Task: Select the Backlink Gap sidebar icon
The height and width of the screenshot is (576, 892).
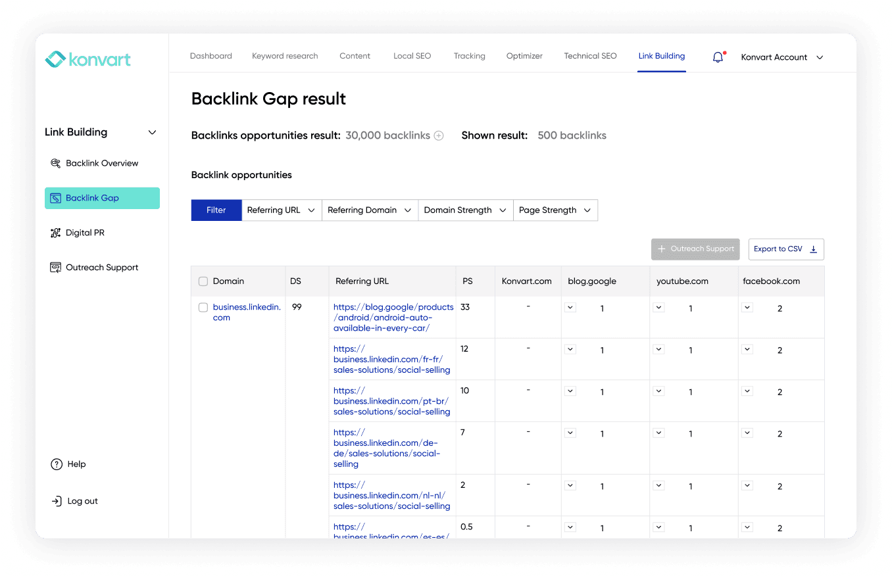Action: tap(55, 197)
